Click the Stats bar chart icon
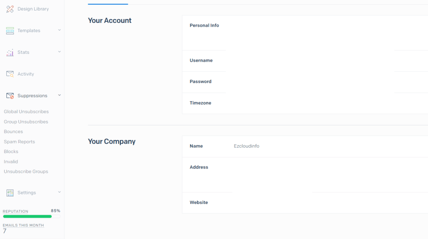 click(x=10, y=52)
